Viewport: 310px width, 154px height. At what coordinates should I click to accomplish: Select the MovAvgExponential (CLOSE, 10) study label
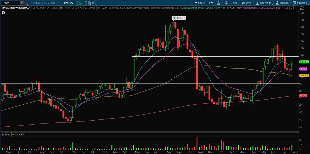click(203, 8)
